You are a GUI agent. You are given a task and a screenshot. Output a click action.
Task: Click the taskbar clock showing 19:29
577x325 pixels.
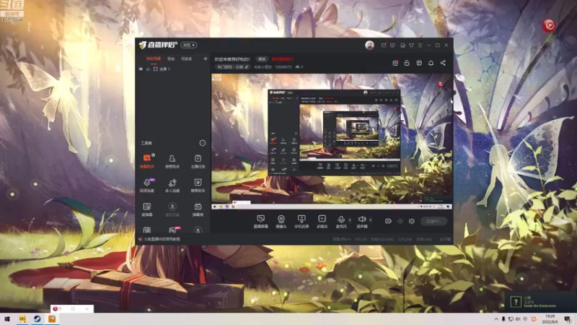[x=551, y=319]
